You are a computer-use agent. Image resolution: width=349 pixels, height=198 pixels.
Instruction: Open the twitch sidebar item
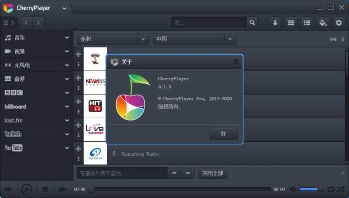click(x=13, y=134)
